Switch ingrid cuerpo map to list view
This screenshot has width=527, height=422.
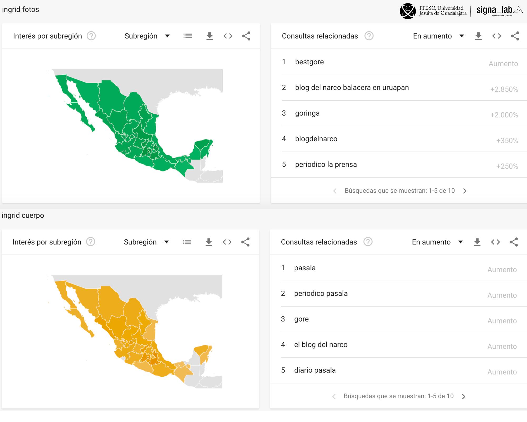pos(187,242)
